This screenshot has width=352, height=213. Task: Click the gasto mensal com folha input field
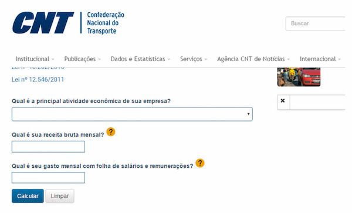pos(48,178)
